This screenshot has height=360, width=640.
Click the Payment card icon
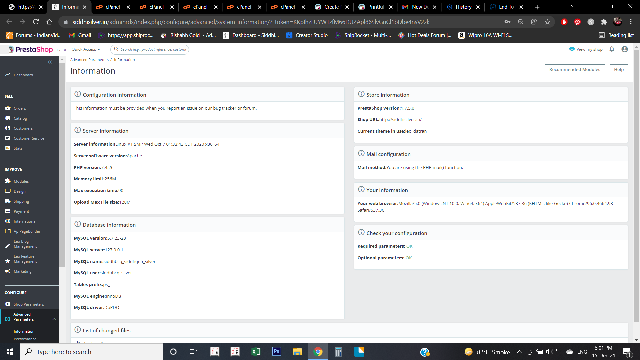click(8, 211)
